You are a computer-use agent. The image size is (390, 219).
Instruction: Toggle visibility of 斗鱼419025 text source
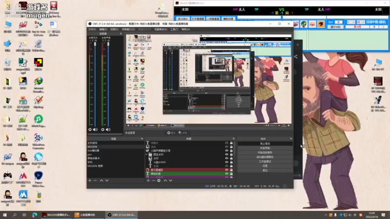click(x=227, y=162)
